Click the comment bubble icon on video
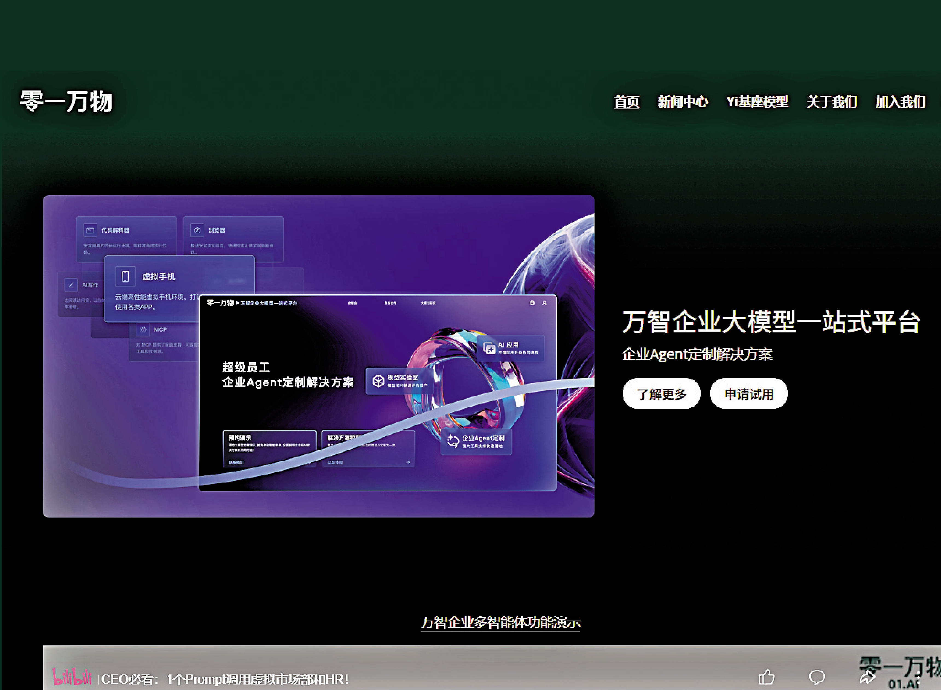941x690 pixels. click(x=817, y=677)
